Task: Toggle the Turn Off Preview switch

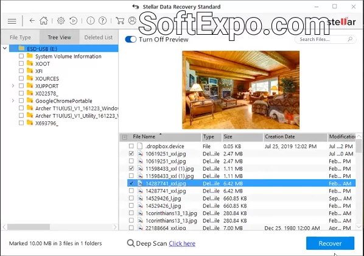Action: 131,39
